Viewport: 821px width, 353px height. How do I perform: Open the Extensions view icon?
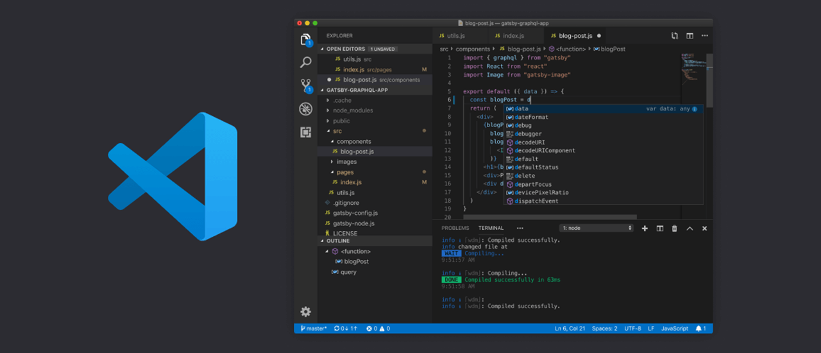point(306,132)
